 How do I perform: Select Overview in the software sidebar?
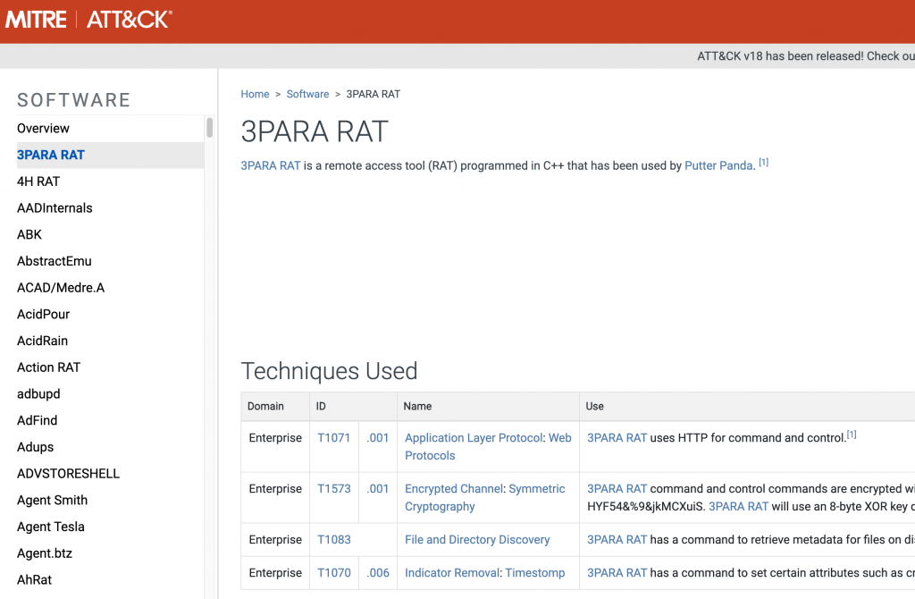(x=43, y=128)
